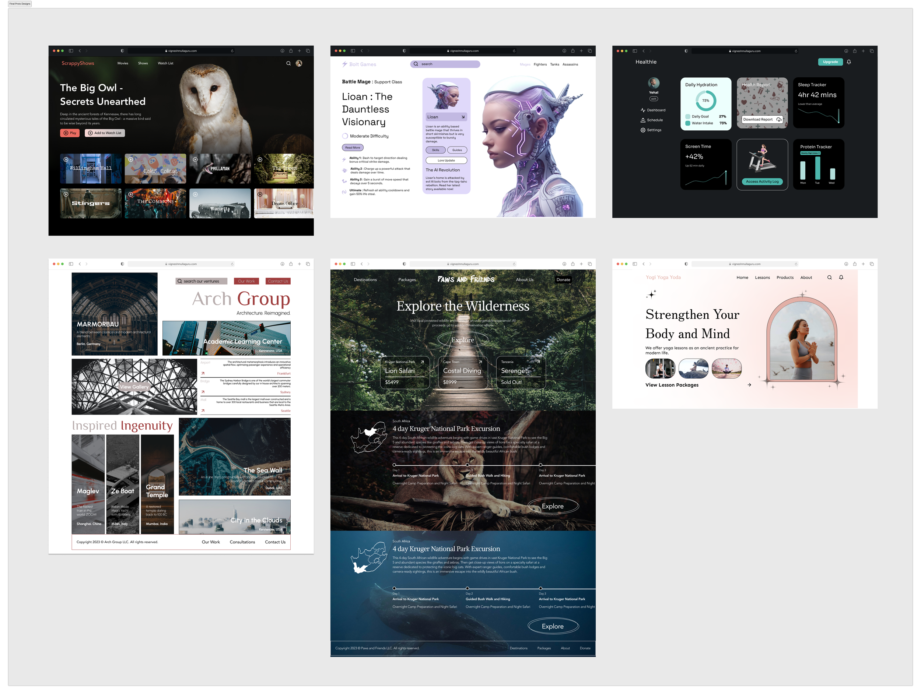Viewport: 921px width, 694px height.
Task: Toggle the Guides pill on Lioan card
Action: [457, 150]
